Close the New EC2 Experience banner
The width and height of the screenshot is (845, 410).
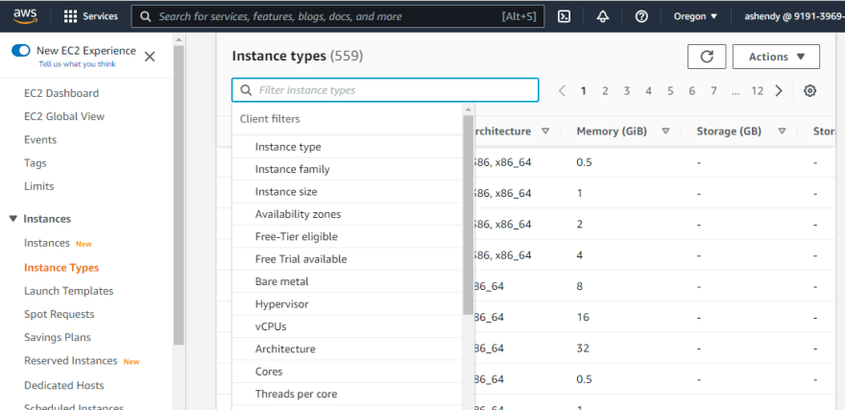[x=150, y=57]
